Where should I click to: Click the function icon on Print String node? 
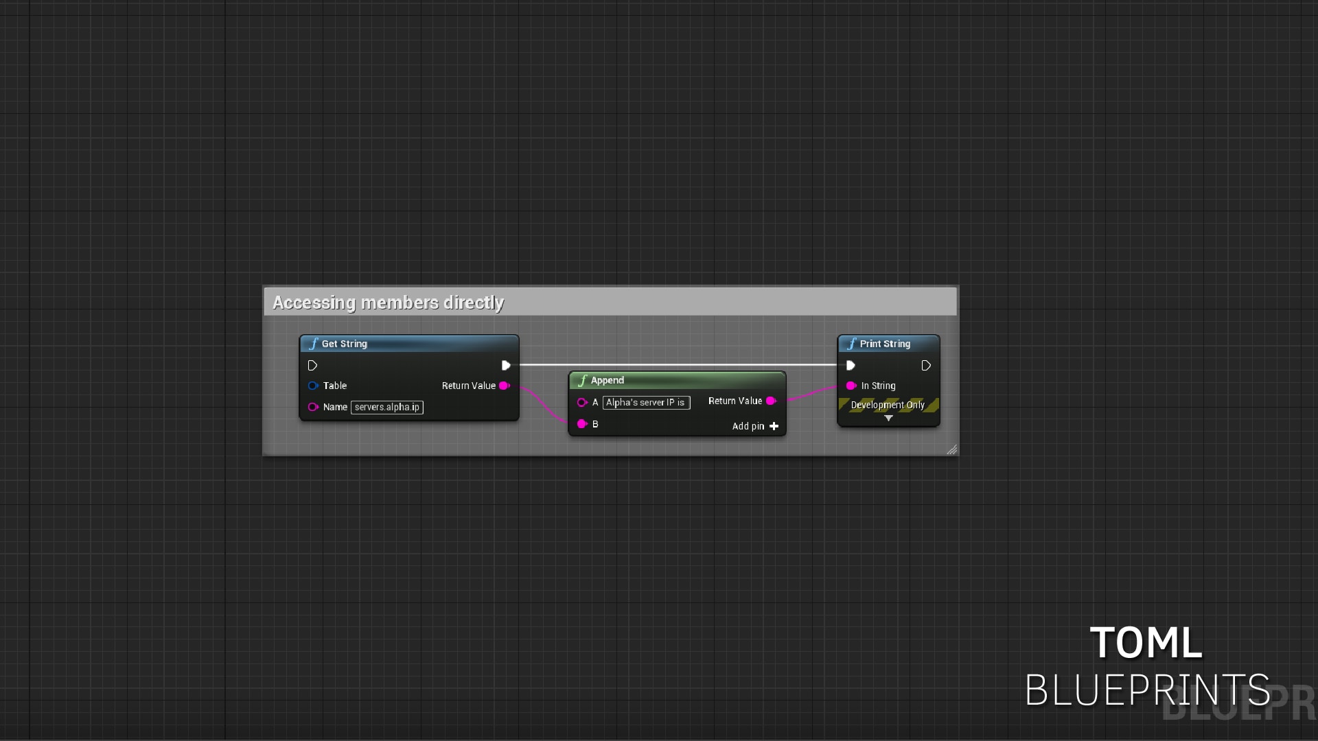(x=853, y=343)
